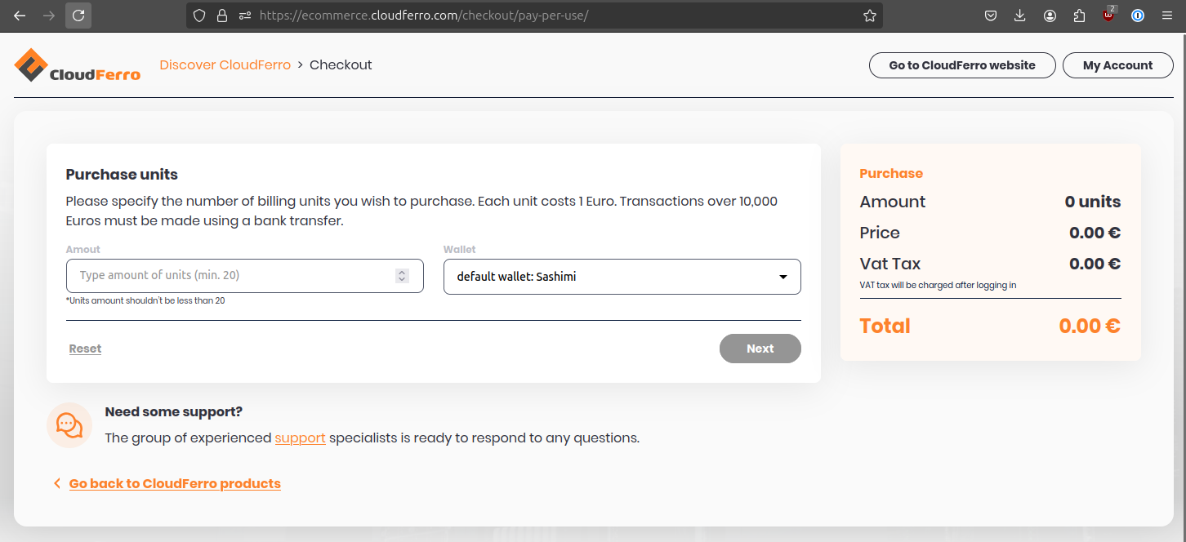Go back using browser back arrow
The height and width of the screenshot is (542, 1186).
pos(20,16)
